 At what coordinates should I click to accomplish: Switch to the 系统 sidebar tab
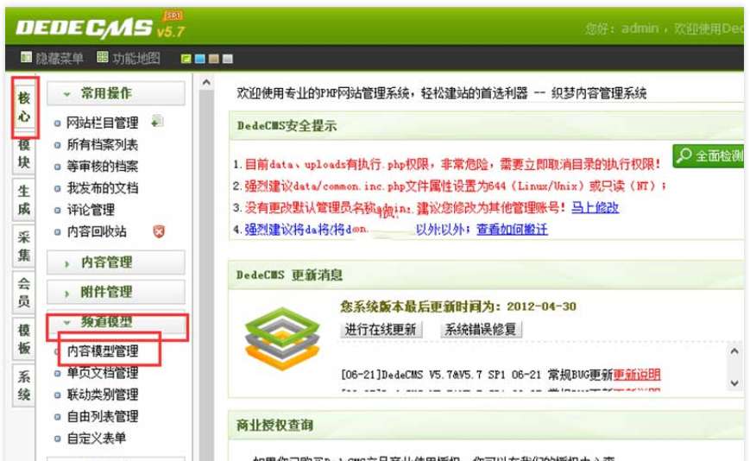[24, 385]
